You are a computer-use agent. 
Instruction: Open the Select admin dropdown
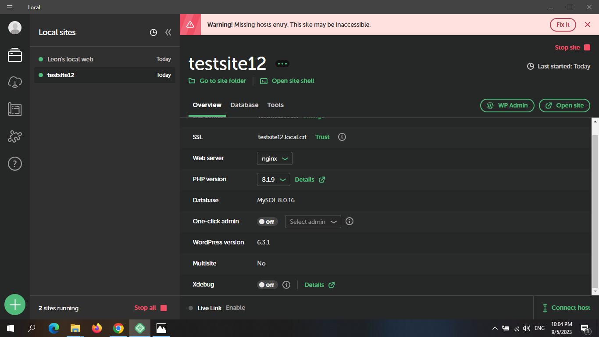tap(313, 222)
